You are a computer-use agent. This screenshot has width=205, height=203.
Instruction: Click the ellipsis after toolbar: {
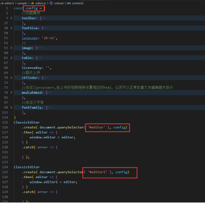pyautogui.click(x=44, y=18)
